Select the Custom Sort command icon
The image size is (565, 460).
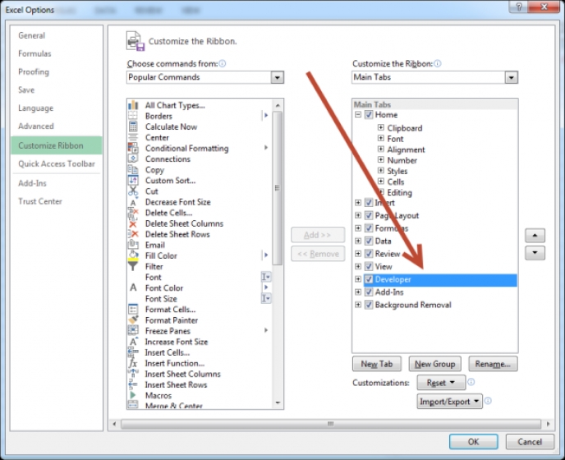pyautogui.click(x=133, y=180)
